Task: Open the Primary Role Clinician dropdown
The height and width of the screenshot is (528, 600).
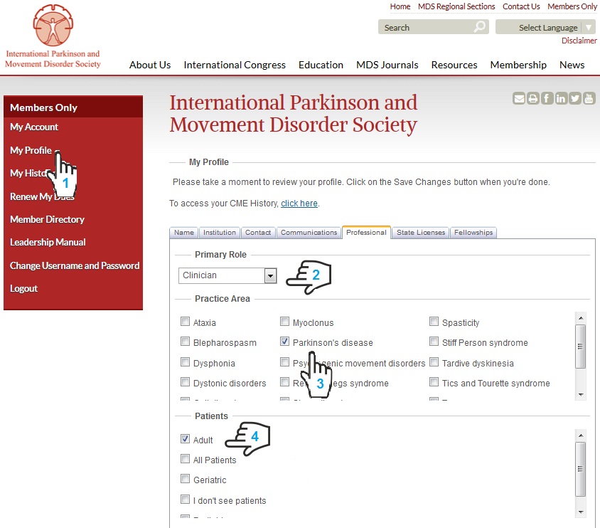Action: [227, 275]
